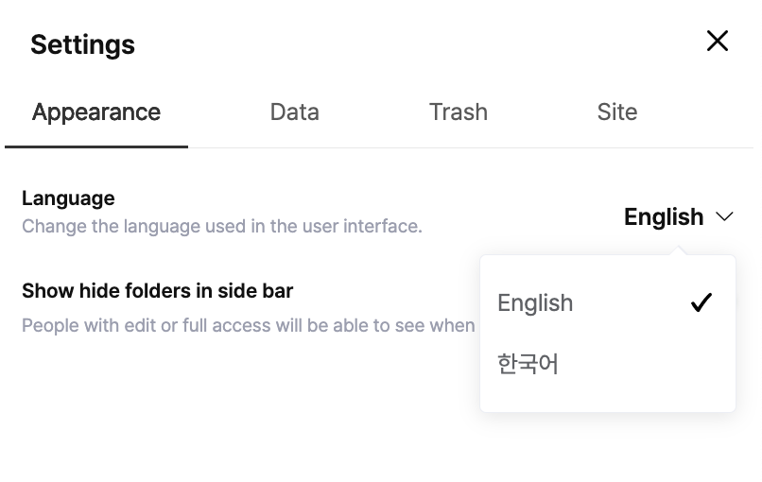Switch to the Appearance tab
This screenshot has width=762, height=482.
tap(96, 112)
